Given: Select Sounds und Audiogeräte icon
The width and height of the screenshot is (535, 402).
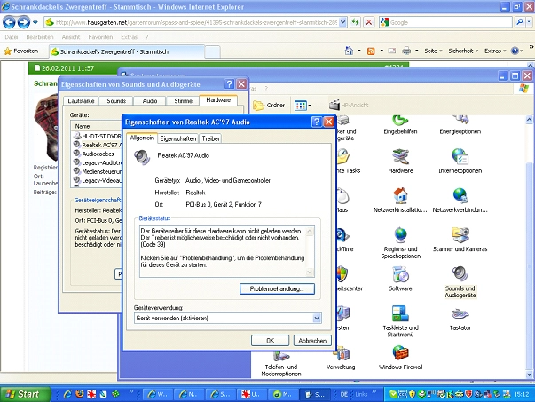Looking at the screenshot, I should coord(460,282).
